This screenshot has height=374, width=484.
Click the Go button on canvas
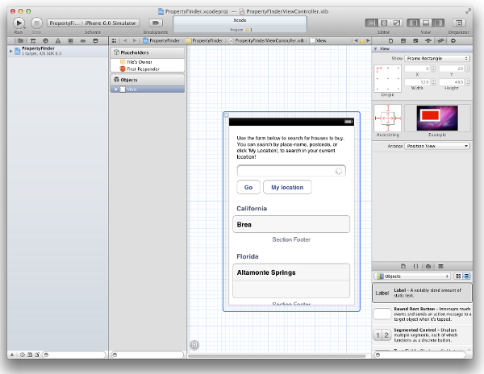tap(248, 187)
